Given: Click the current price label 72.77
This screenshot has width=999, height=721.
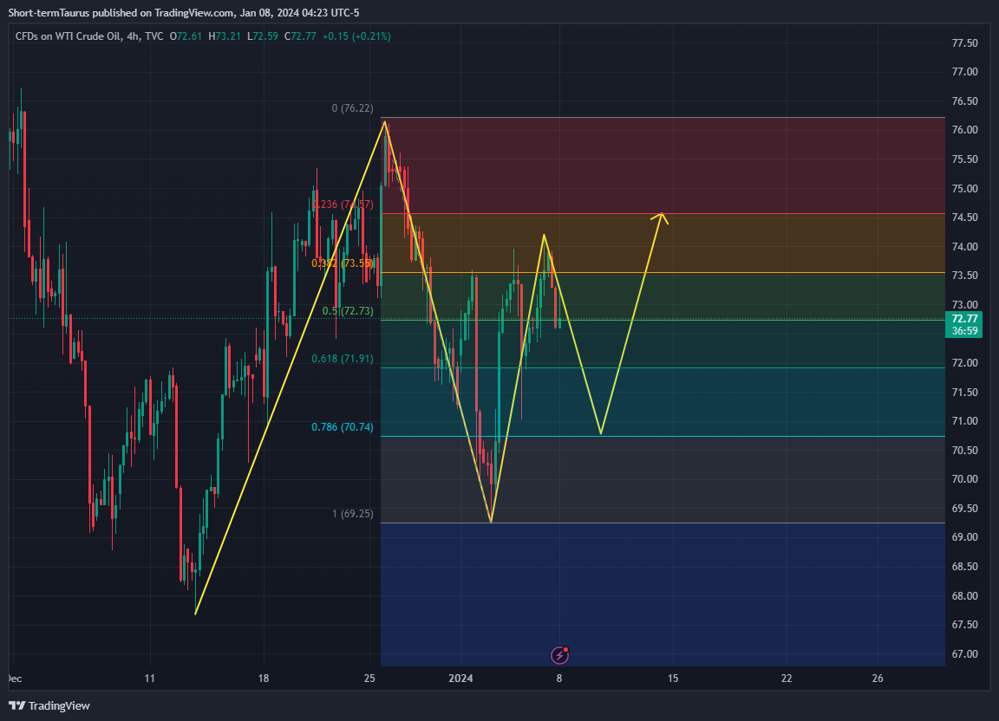Looking at the screenshot, I should tap(964, 318).
